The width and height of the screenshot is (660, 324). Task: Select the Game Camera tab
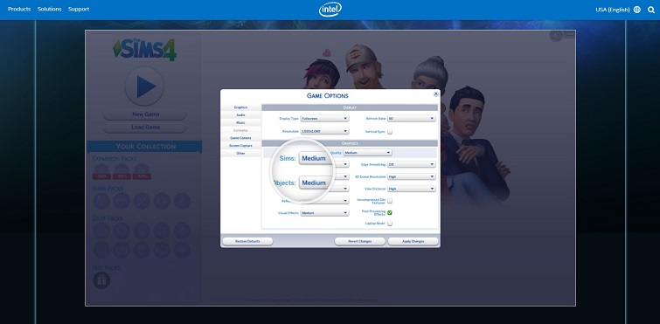pyautogui.click(x=240, y=138)
